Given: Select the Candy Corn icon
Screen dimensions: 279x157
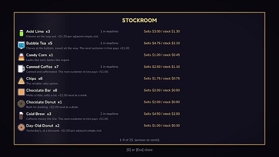Looking at the screenshot, I should [21, 57].
